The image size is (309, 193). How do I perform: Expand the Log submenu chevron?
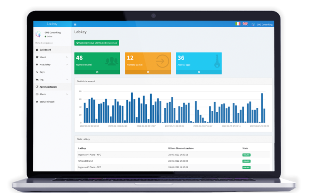pyautogui.click(x=67, y=80)
